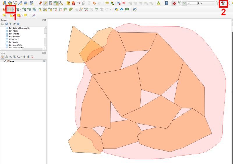Screen dimensions: 233x164
Task: Select Esri Standard in Browser
Action: (14, 37)
